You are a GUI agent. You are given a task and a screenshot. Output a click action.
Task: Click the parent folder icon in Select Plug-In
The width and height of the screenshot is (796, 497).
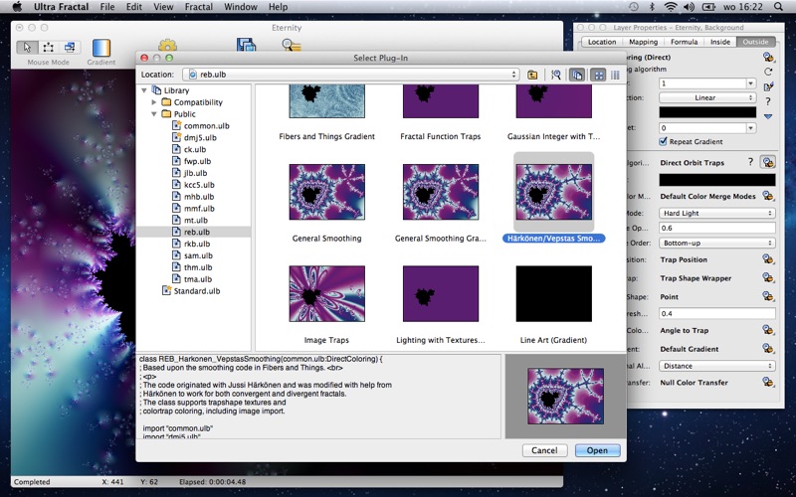point(532,75)
